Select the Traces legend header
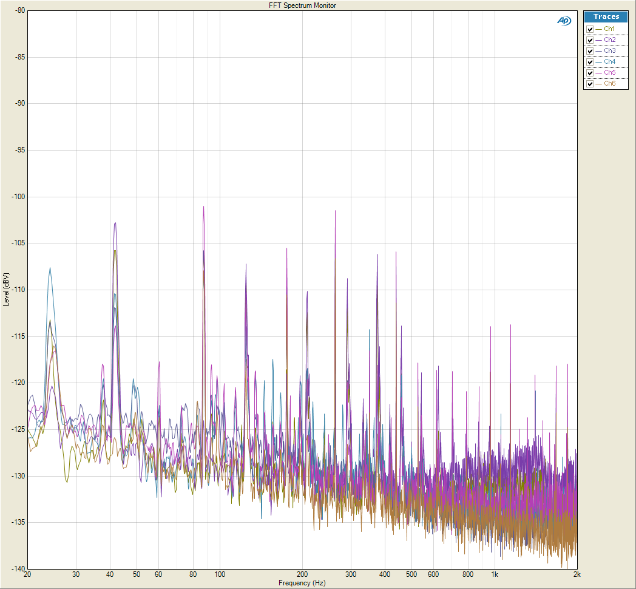The image size is (636, 589). pyautogui.click(x=606, y=16)
